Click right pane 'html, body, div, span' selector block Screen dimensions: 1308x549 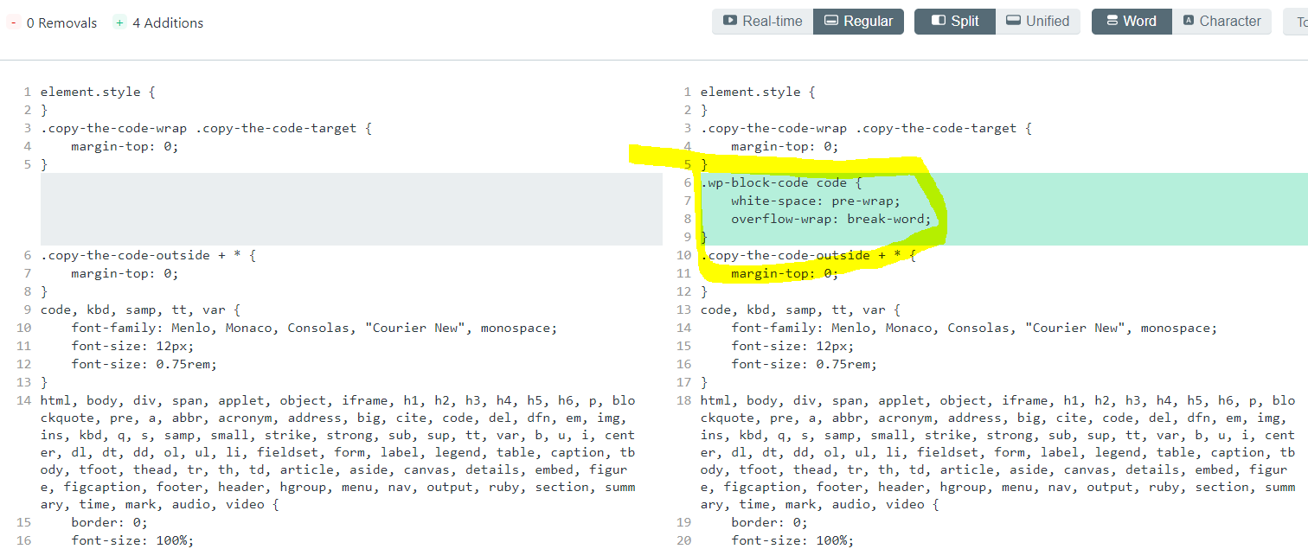(998, 452)
